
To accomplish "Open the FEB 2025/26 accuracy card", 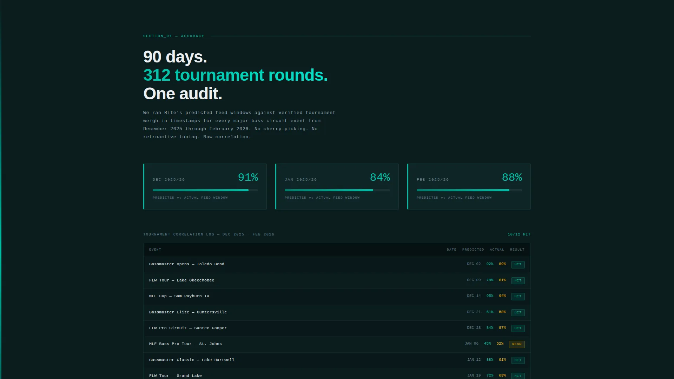I will coord(469,186).
